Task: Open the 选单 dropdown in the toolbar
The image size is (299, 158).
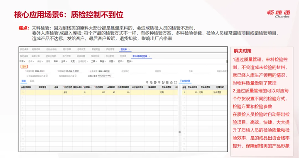Action: coord(31,61)
